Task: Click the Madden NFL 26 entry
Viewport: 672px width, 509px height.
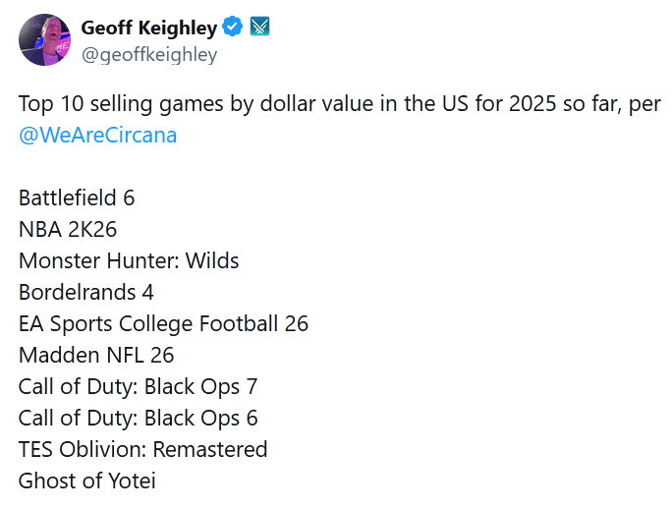Action: [x=96, y=355]
